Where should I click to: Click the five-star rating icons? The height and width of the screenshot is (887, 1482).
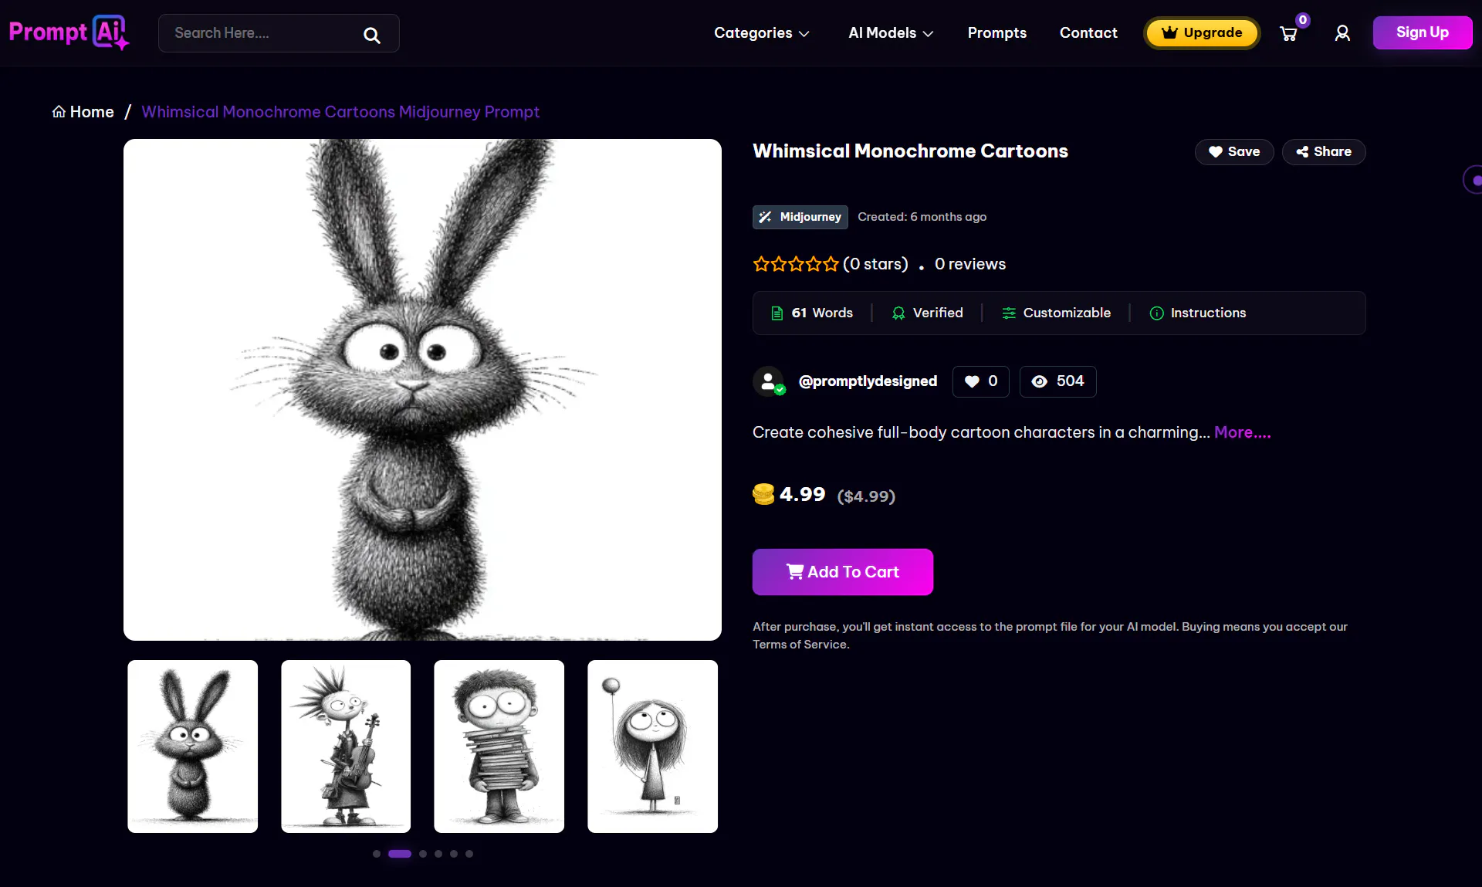pos(796,264)
